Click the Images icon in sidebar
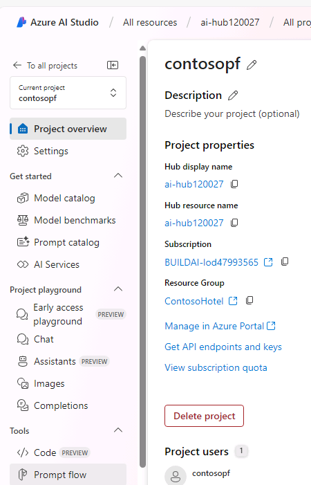 pos(23,383)
